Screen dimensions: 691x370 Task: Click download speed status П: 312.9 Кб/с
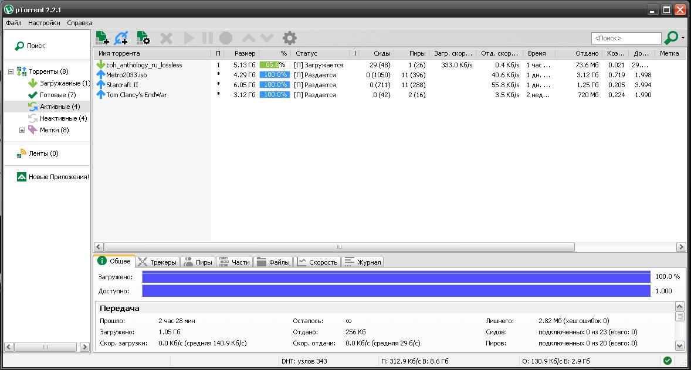coord(415,361)
